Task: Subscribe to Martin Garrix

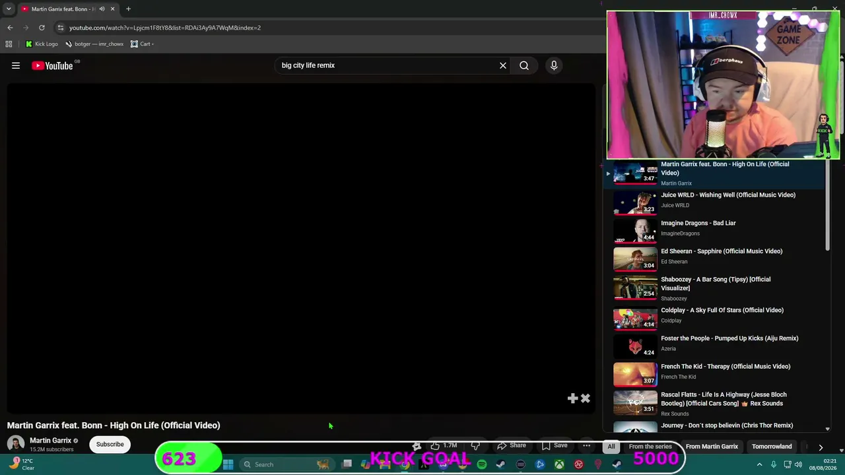Action: tap(110, 444)
